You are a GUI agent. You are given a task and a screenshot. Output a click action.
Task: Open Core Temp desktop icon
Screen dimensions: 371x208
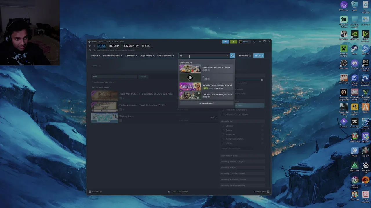tap(354, 196)
